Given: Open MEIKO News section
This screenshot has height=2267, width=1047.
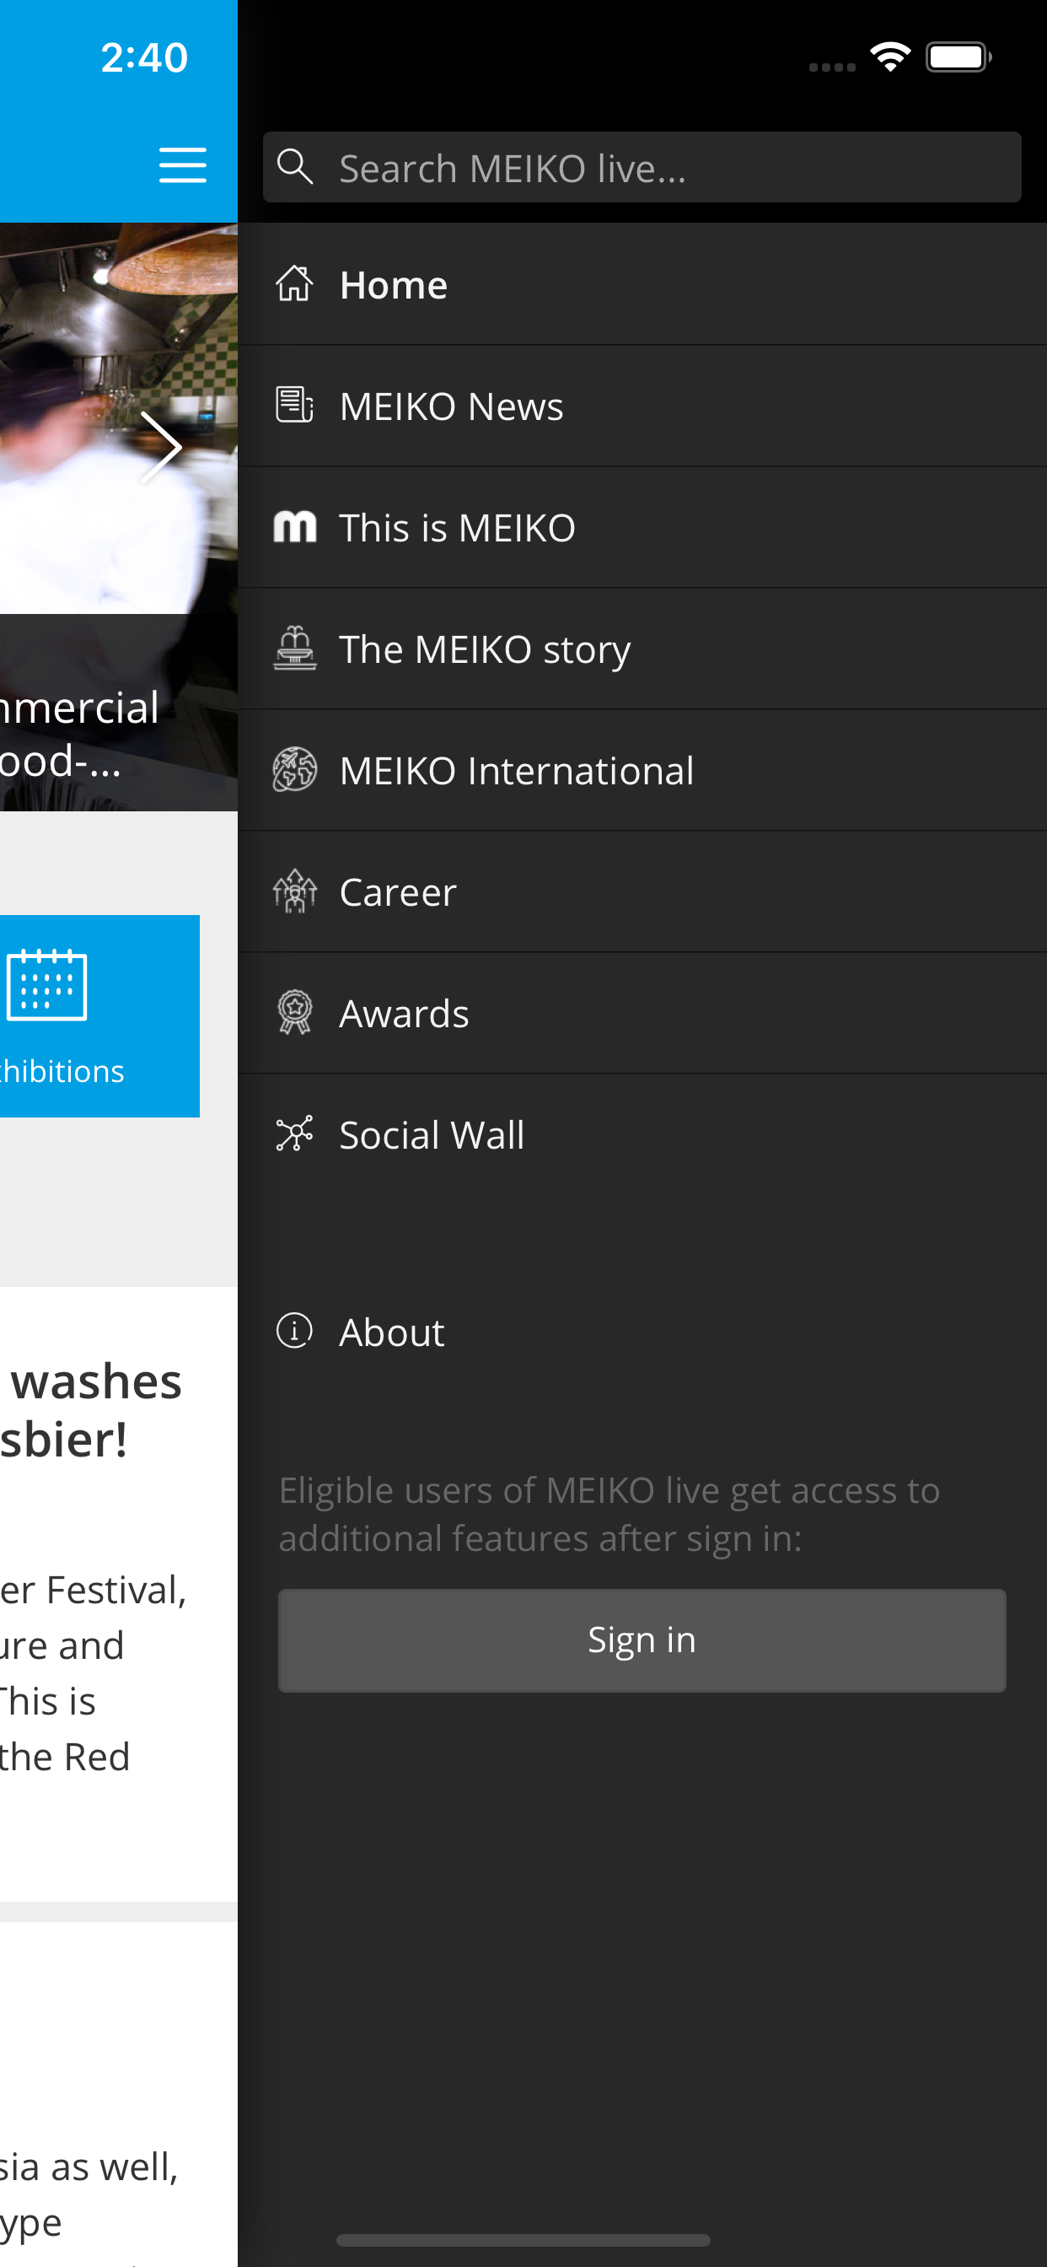Looking at the screenshot, I should [x=642, y=406].
